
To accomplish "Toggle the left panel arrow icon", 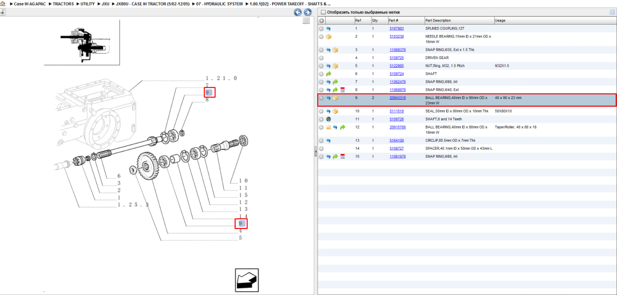I will click(2, 12).
